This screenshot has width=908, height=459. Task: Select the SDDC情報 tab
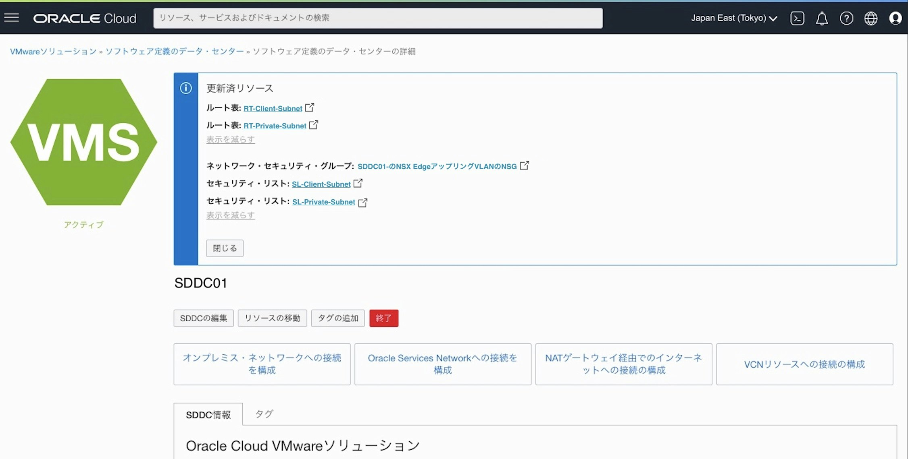pyautogui.click(x=208, y=414)
